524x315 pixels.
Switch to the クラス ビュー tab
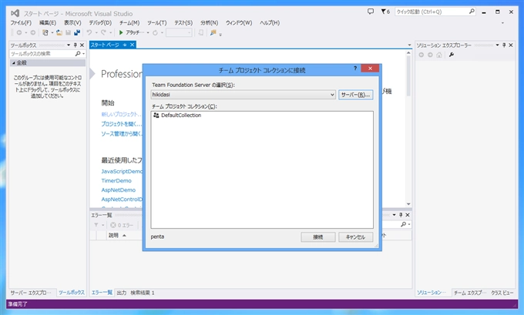coord(502,293)
